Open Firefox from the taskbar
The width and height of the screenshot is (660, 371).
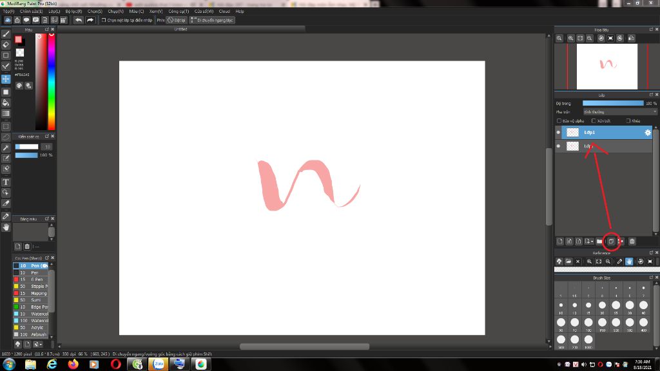coord(73,365)
